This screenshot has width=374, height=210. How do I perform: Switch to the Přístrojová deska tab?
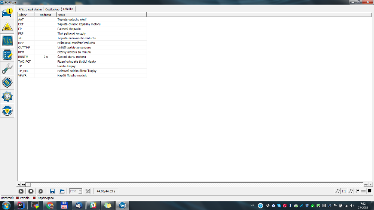(30, 9)
